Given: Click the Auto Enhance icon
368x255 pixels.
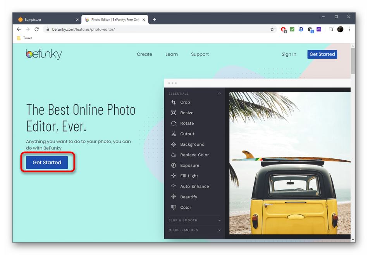Looking at the screenshot, I should 174,186.
